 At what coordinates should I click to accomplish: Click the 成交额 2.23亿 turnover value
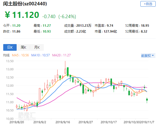tap(75, 32)
